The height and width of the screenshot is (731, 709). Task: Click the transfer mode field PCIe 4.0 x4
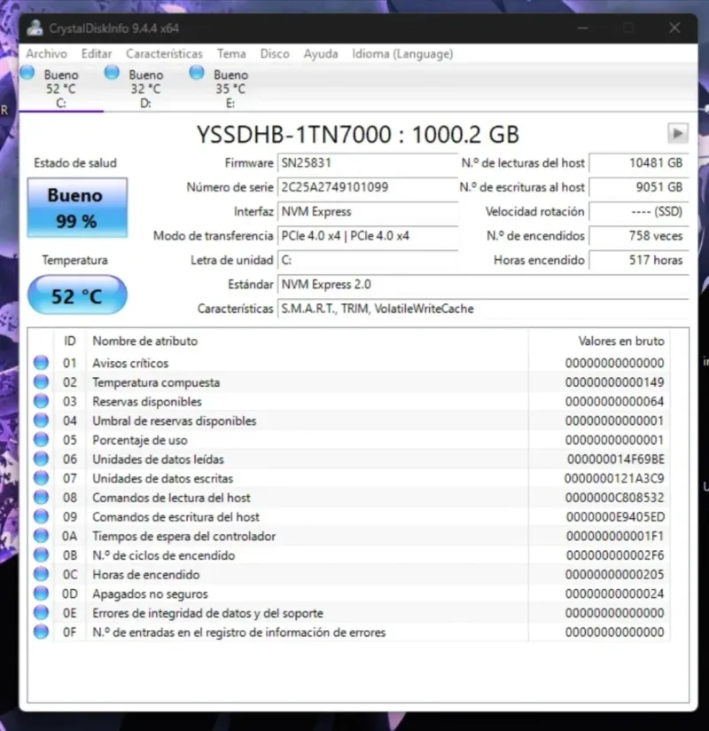368,236
